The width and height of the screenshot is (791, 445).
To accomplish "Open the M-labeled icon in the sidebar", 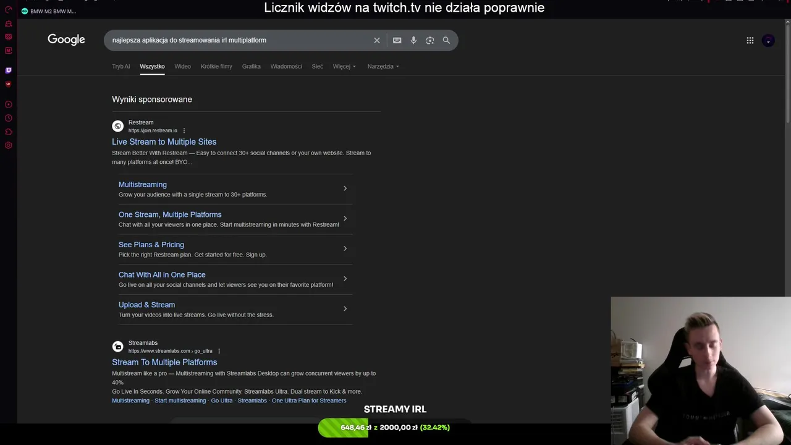I will coord(8,49).
